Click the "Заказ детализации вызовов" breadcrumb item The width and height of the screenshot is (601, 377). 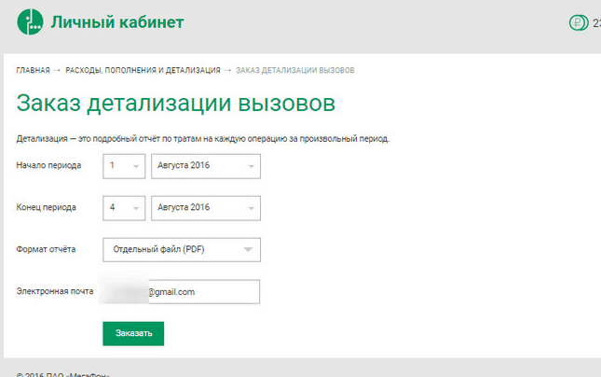click(294, 70)
